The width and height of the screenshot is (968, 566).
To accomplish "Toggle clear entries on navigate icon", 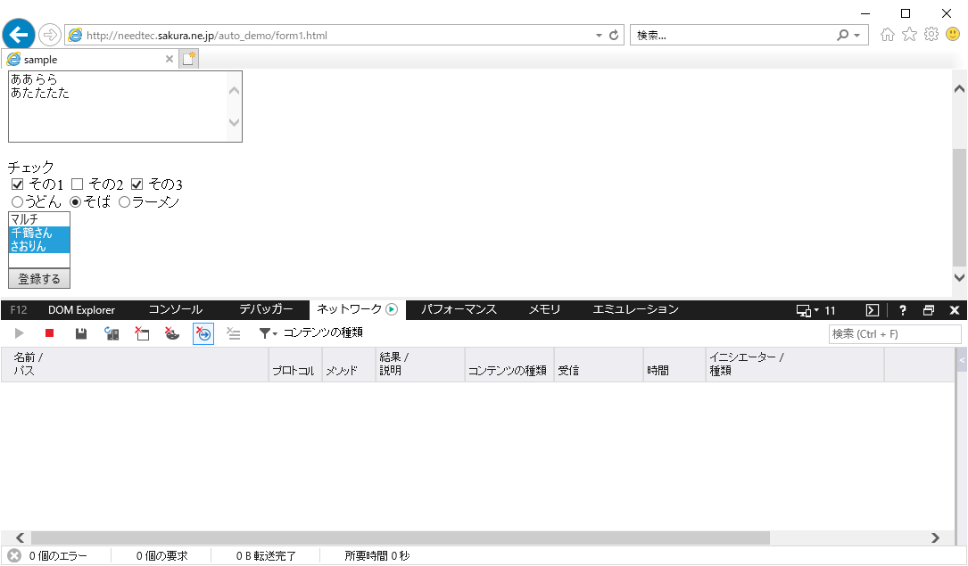I will [x=203, y=333].
